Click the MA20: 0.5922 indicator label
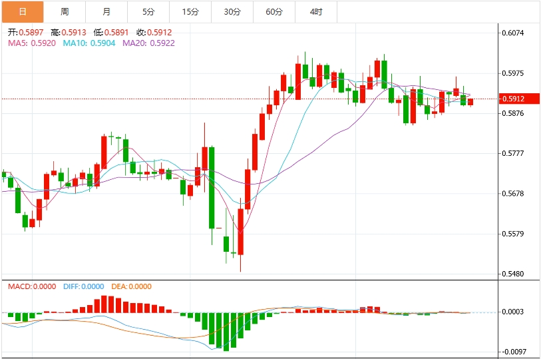The image size is (545, 359). [x=149, y=43]
